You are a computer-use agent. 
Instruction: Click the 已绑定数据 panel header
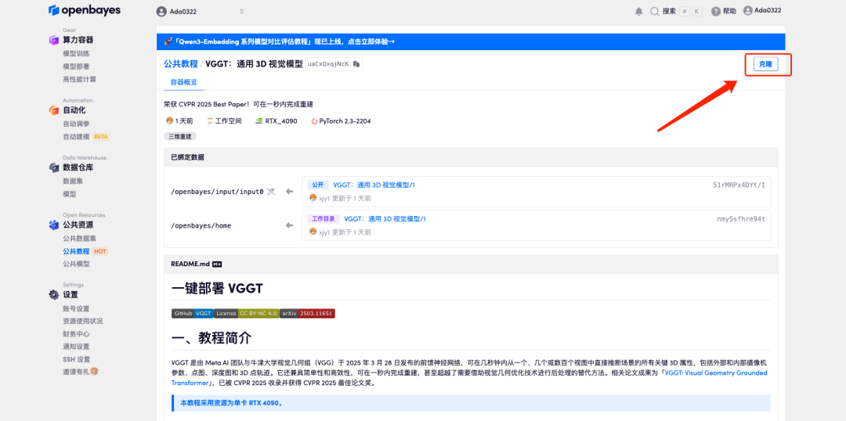(471, 157)
